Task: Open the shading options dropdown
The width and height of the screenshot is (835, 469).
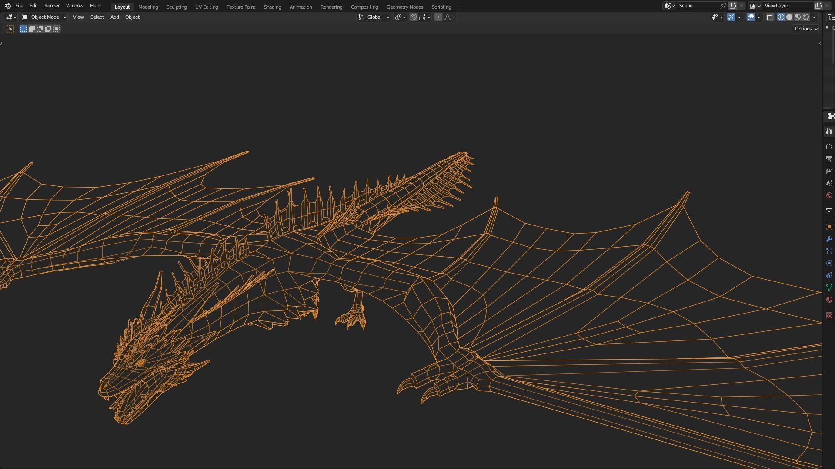Action: tap(814, 17)
